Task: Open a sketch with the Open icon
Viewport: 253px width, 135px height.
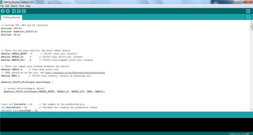Action: (19, 11)
